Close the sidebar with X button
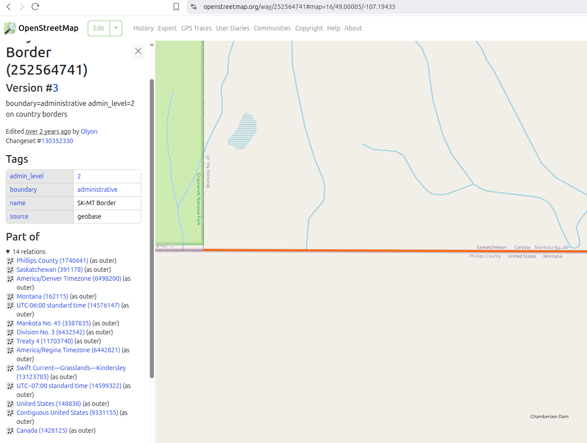587x443 pixels. point(138,51)
